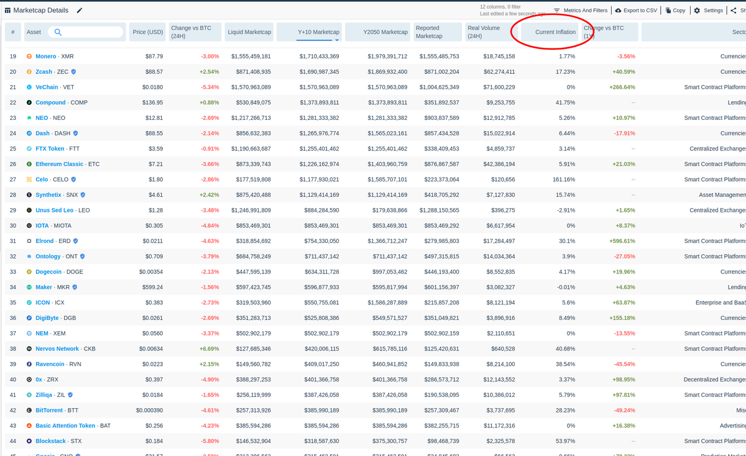Click Monero's orange coin logo in row 19
The image size is (746, 456).
(x=29, y=56)
